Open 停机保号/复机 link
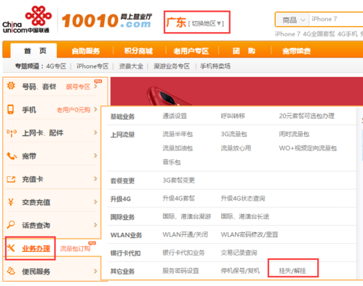This screenshot has width=363, height=286. coord(240,271)
